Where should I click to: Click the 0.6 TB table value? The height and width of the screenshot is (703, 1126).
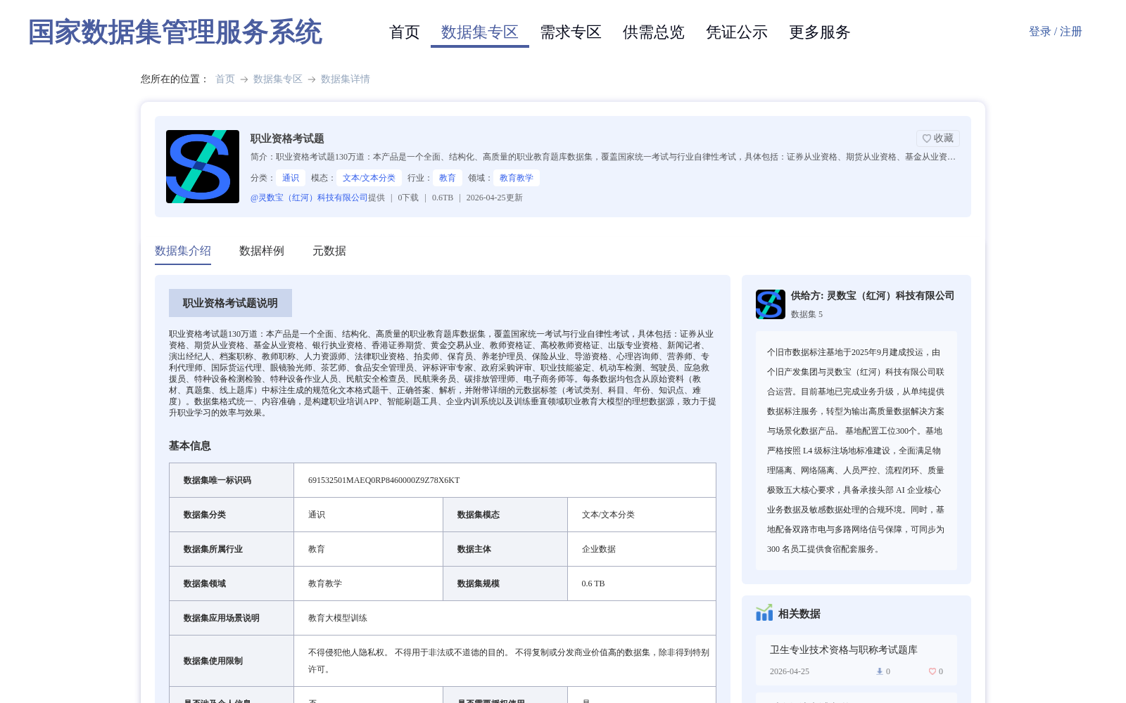(593, 583)
